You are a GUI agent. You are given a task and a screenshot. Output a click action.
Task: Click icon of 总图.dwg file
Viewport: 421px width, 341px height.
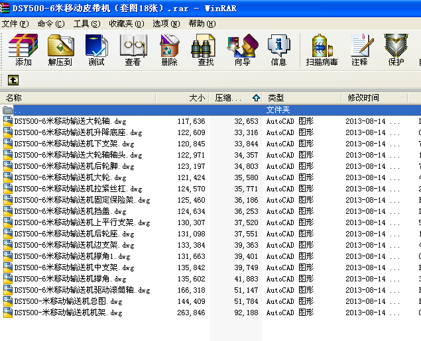coord(8,301)
